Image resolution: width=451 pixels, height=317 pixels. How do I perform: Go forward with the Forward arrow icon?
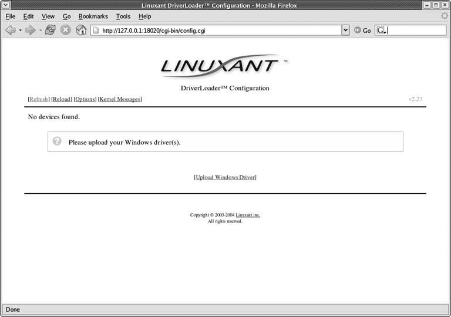coord(31,30)
